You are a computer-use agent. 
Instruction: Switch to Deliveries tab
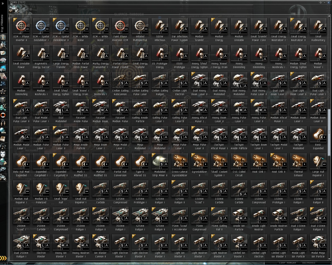coord(309,263)
